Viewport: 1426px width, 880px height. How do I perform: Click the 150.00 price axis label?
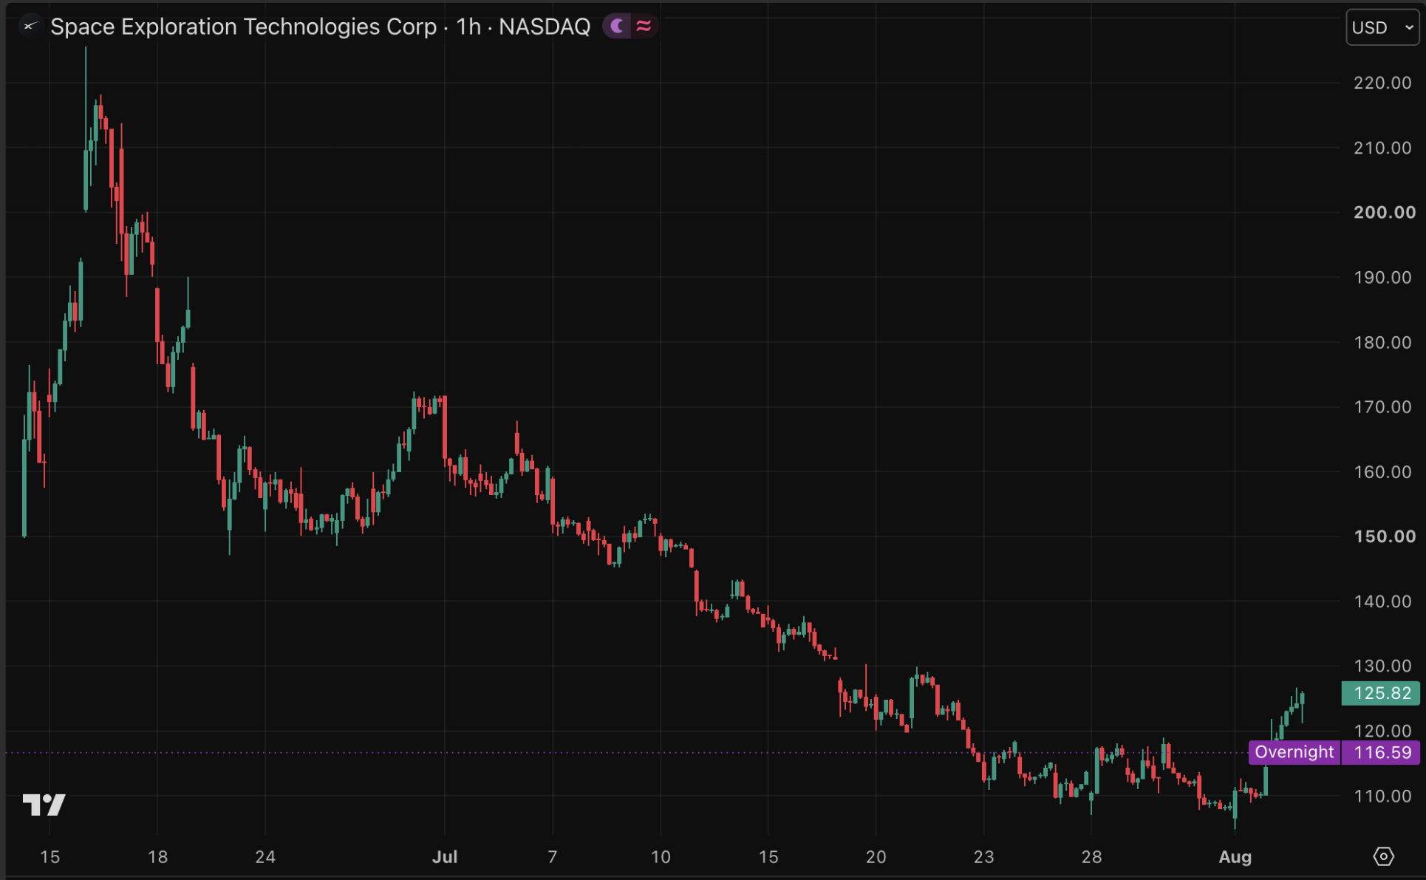[1384, 536]
